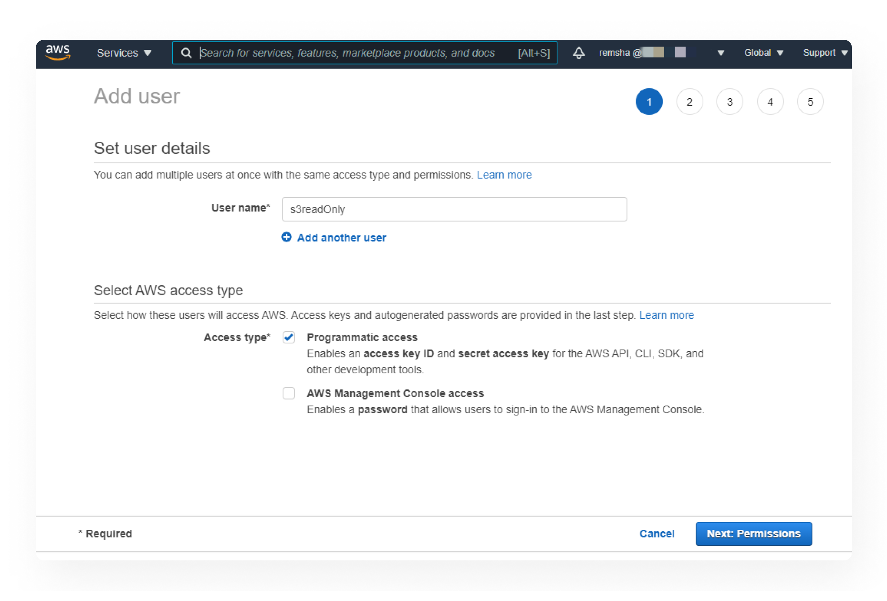Select wizard step 4 circle
887x601 pixels.
pyautogui.click(x=770, y=102)
